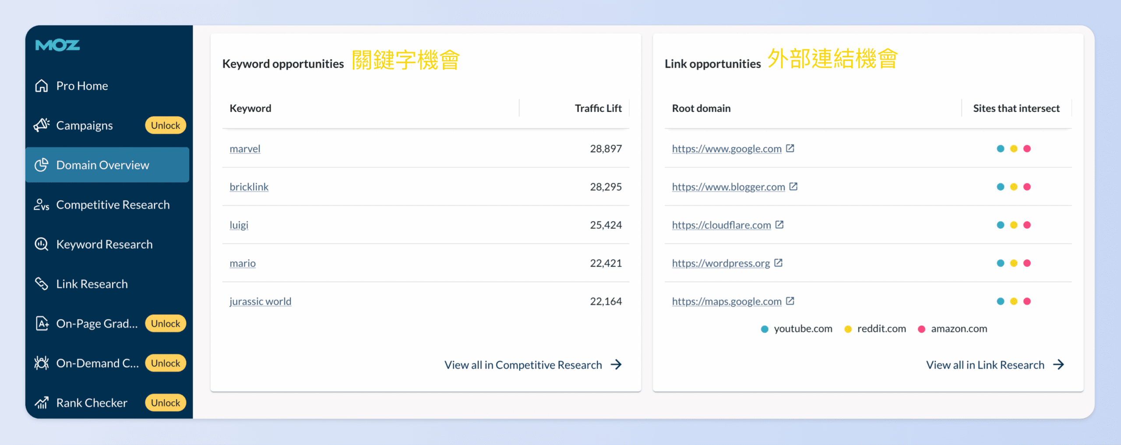Select the Pro Home house icon
Viewport: 1121px width, 445px height.
(x=42, y=86)
